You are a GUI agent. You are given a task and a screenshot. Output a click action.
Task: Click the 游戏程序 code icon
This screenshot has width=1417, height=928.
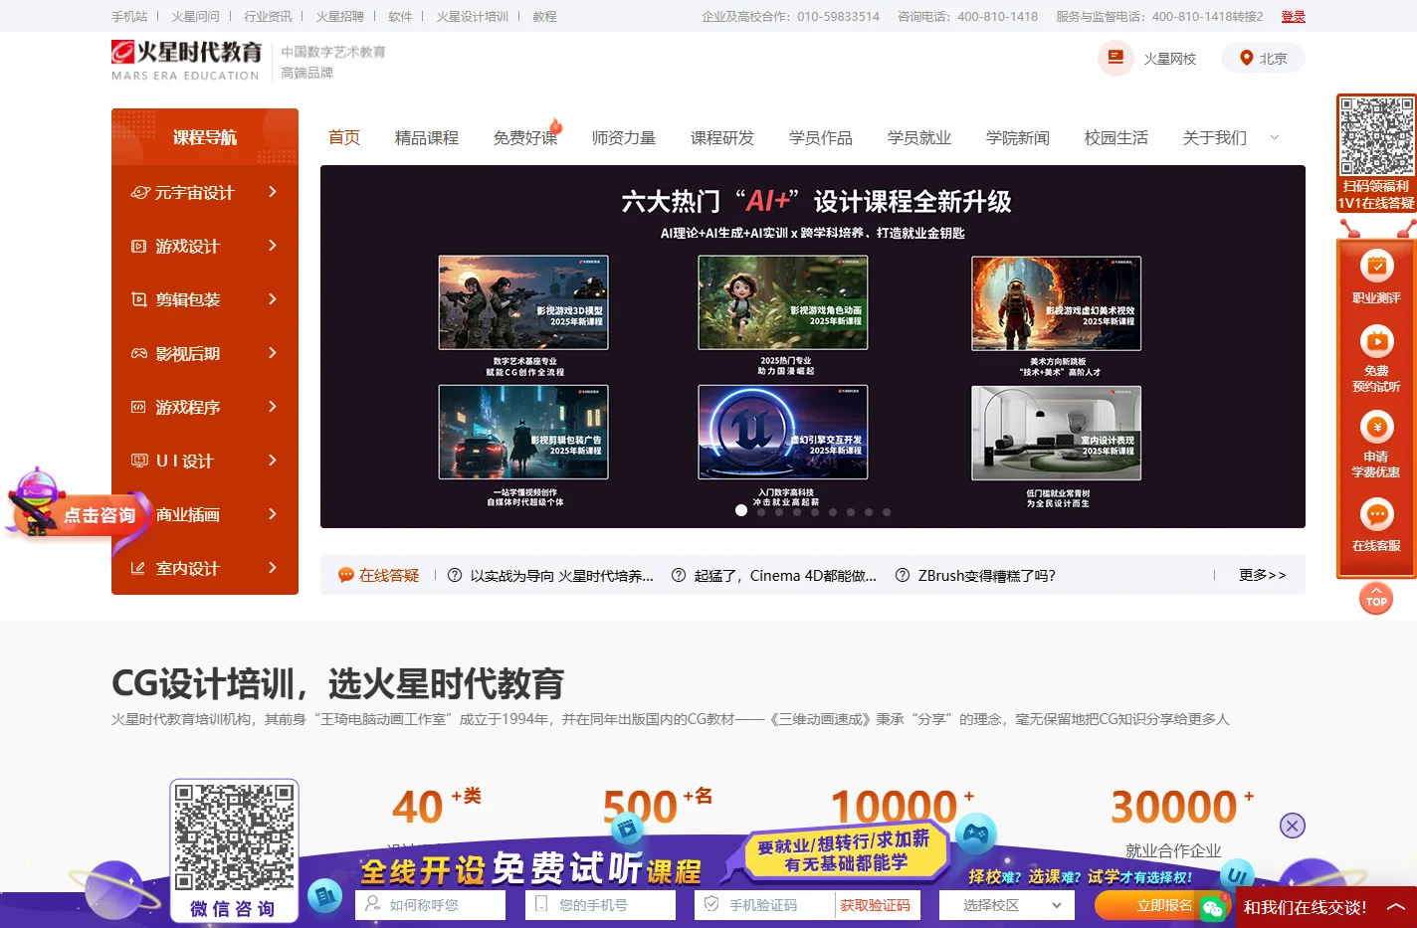[139, 407]
